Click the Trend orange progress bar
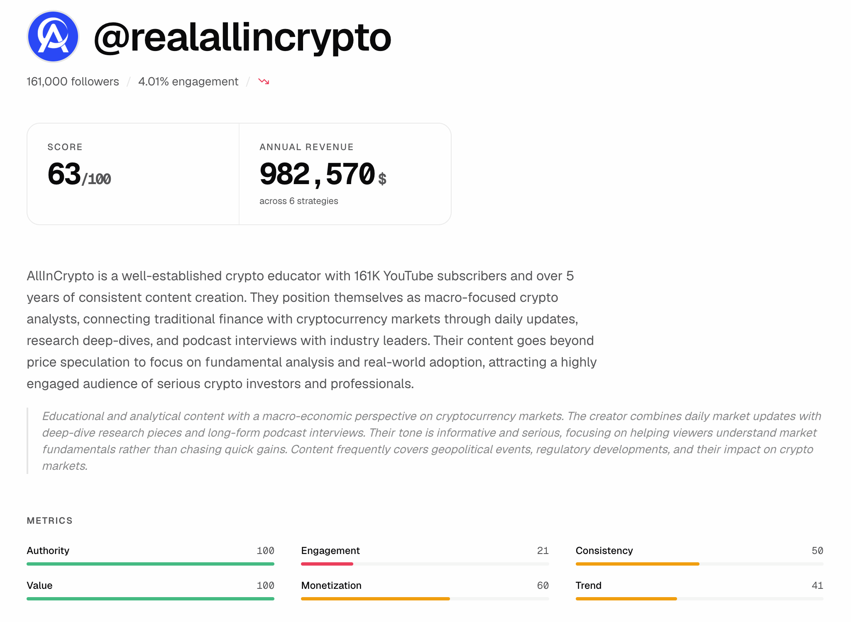The height and width of the screenshot is (622, 851). point(626,599)
